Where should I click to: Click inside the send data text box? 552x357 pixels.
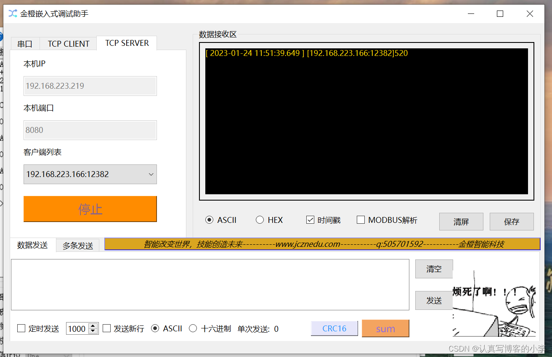point(210,285)
